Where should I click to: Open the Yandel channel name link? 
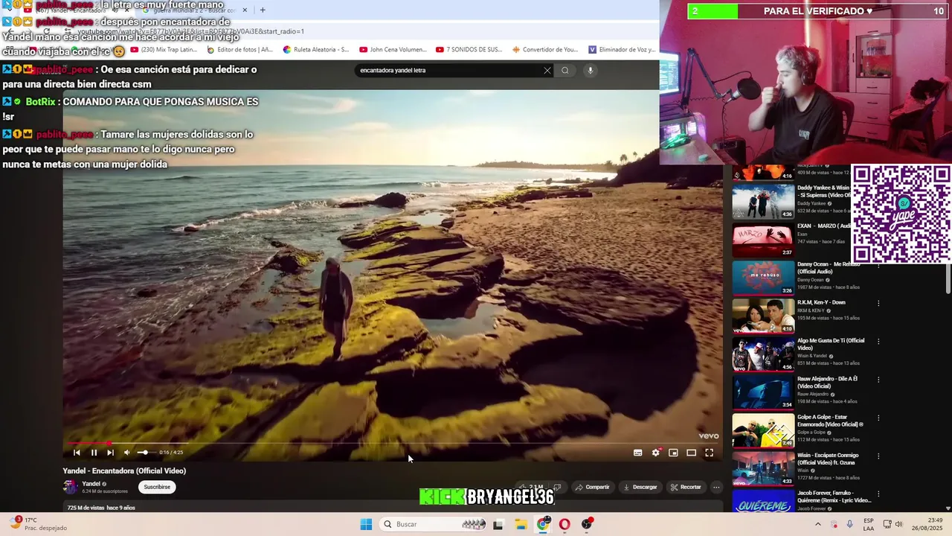pos(91,484)
